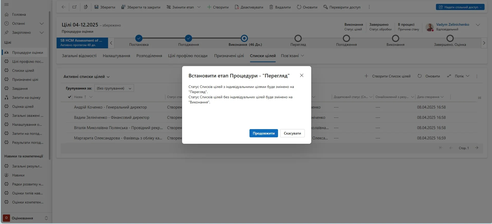Click the hamburger menu icon in sidebar
Screen dimensions: 492x224
(x=6, y=5)
